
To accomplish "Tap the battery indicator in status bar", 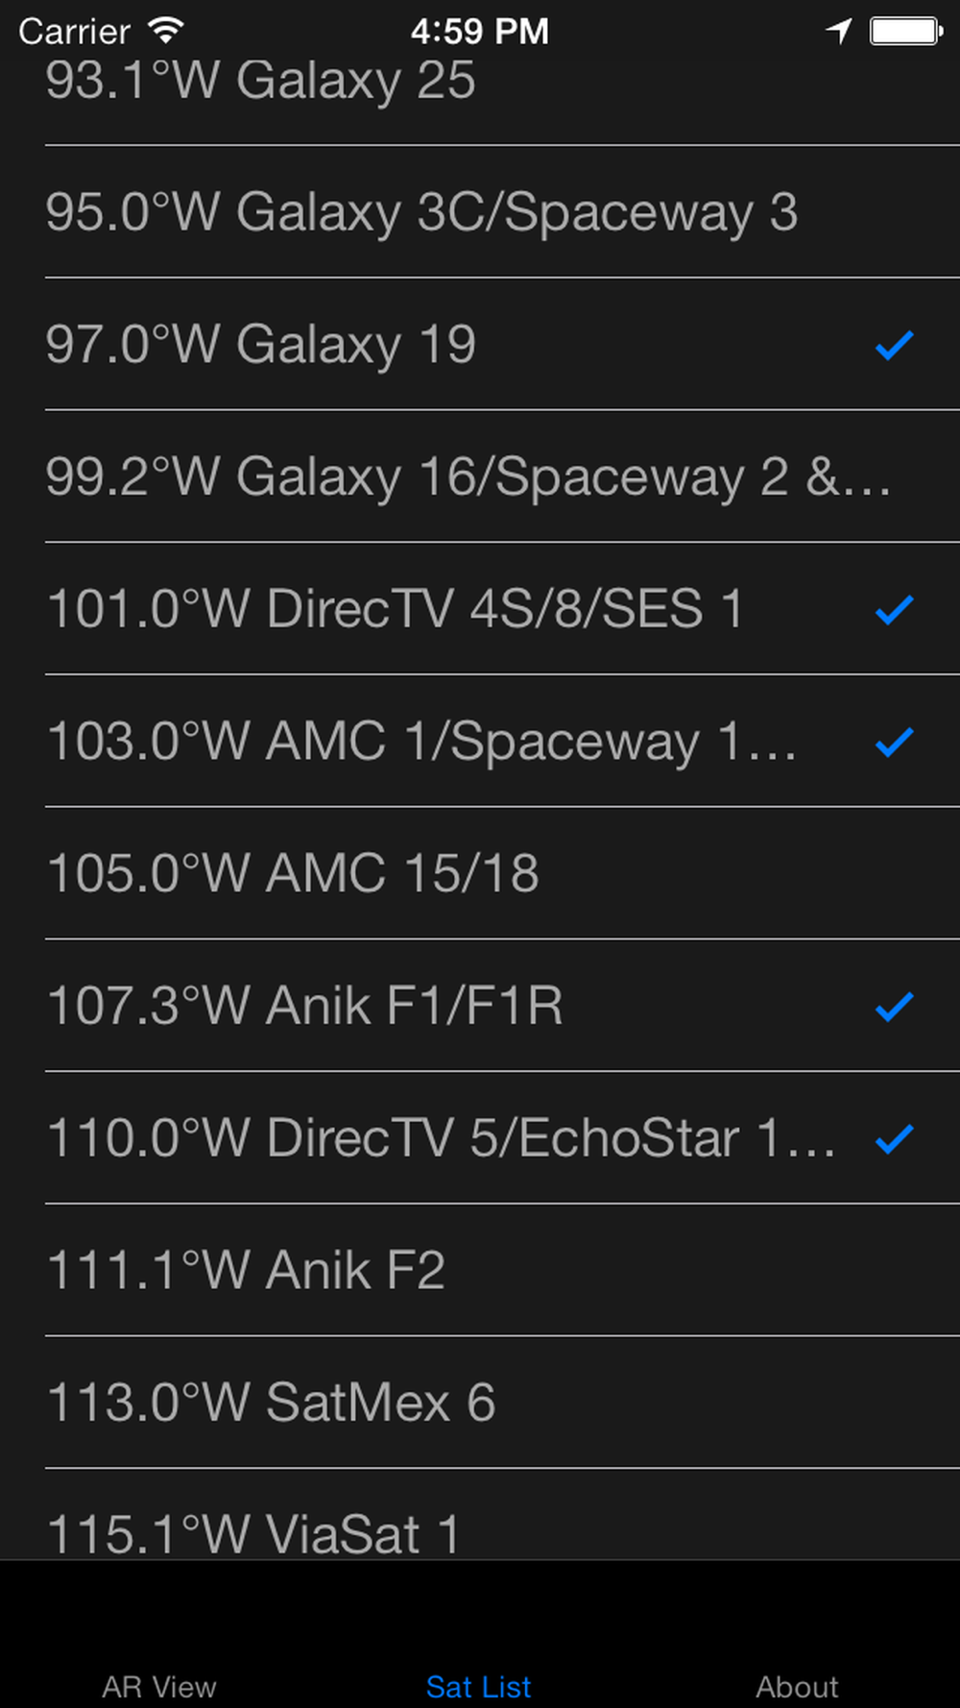I will click(904, 32).
